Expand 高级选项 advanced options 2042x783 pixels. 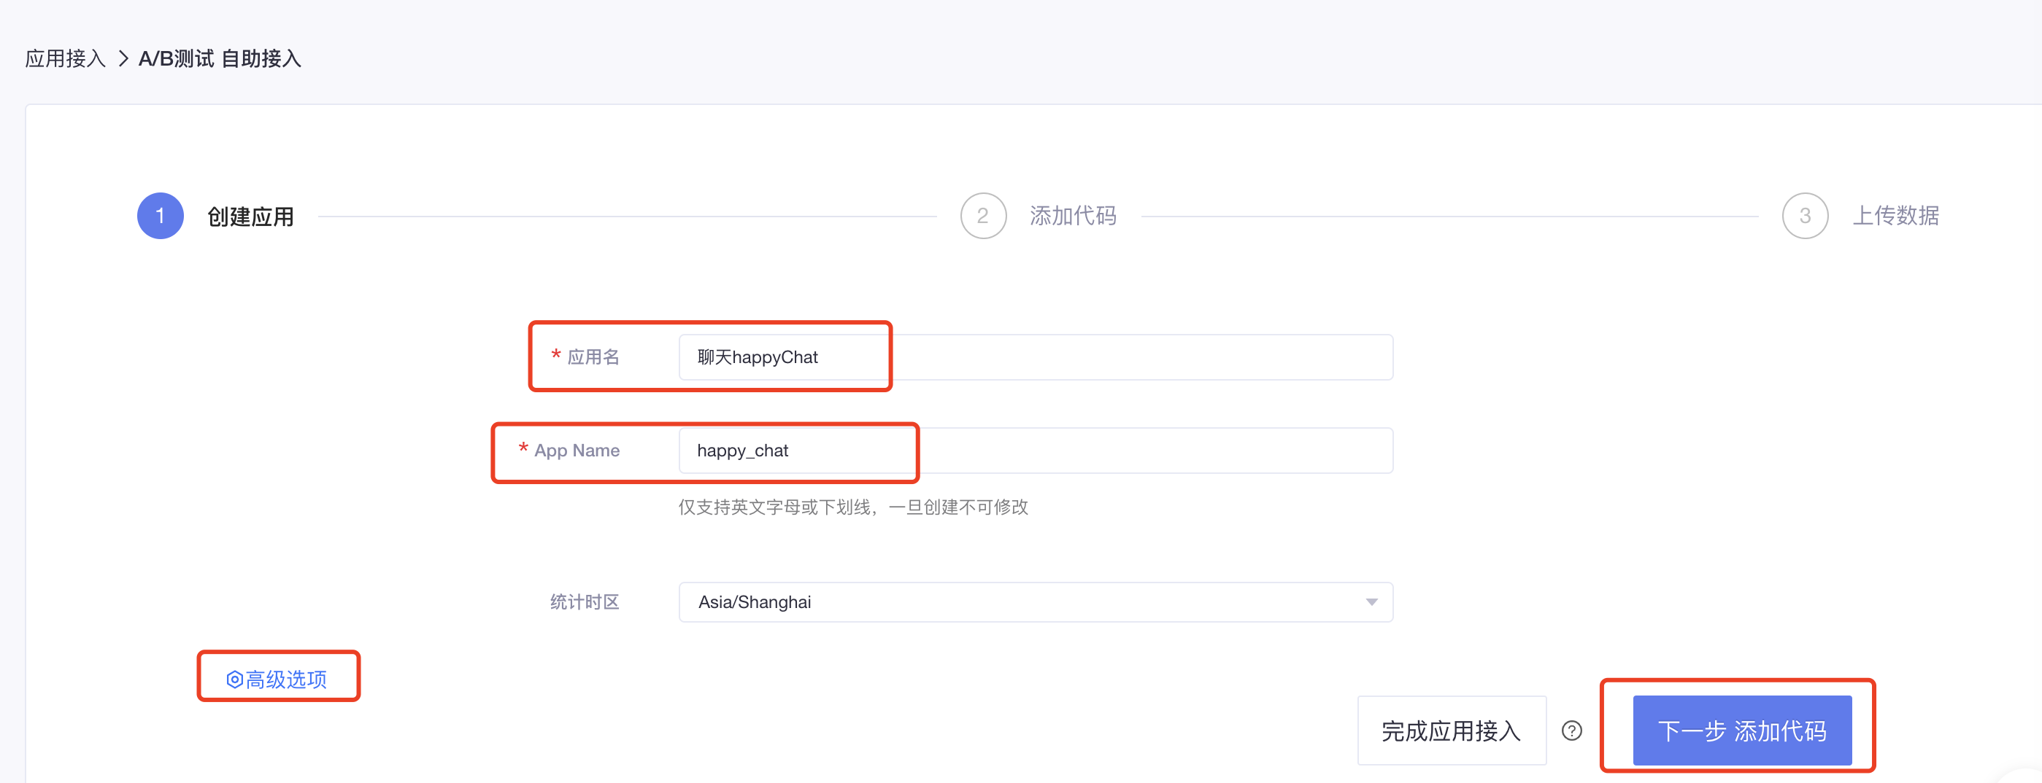(x=277, y=679)
